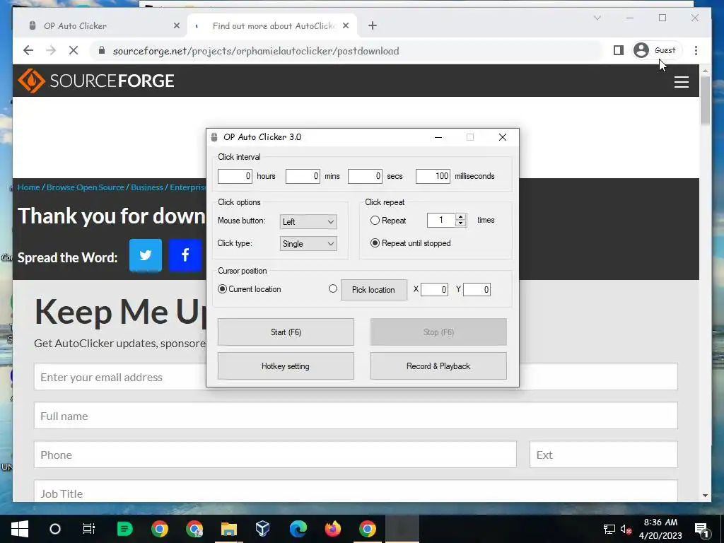Share on Facebook button
724x543 pixels.
(x=185, y=255)
